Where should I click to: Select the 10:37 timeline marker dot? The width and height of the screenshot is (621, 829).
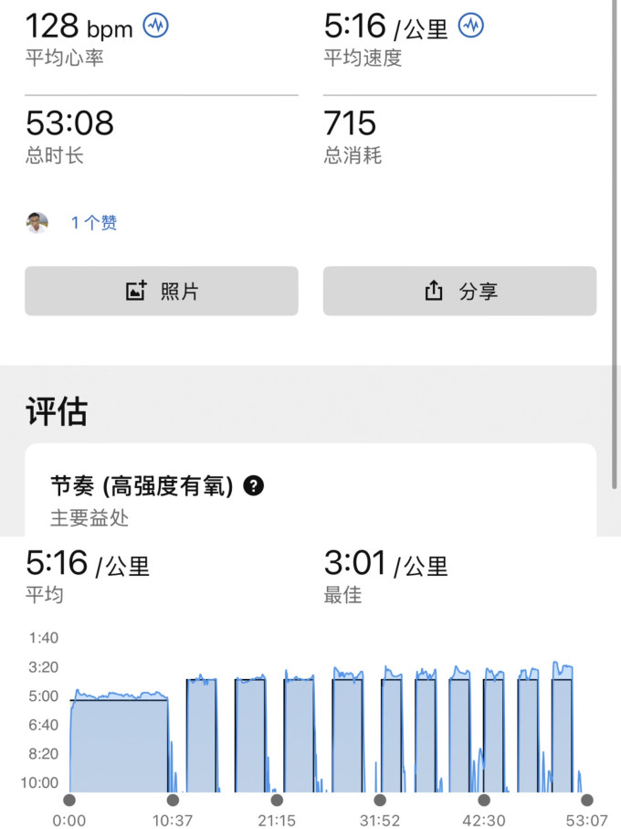[x=173, y=800]
